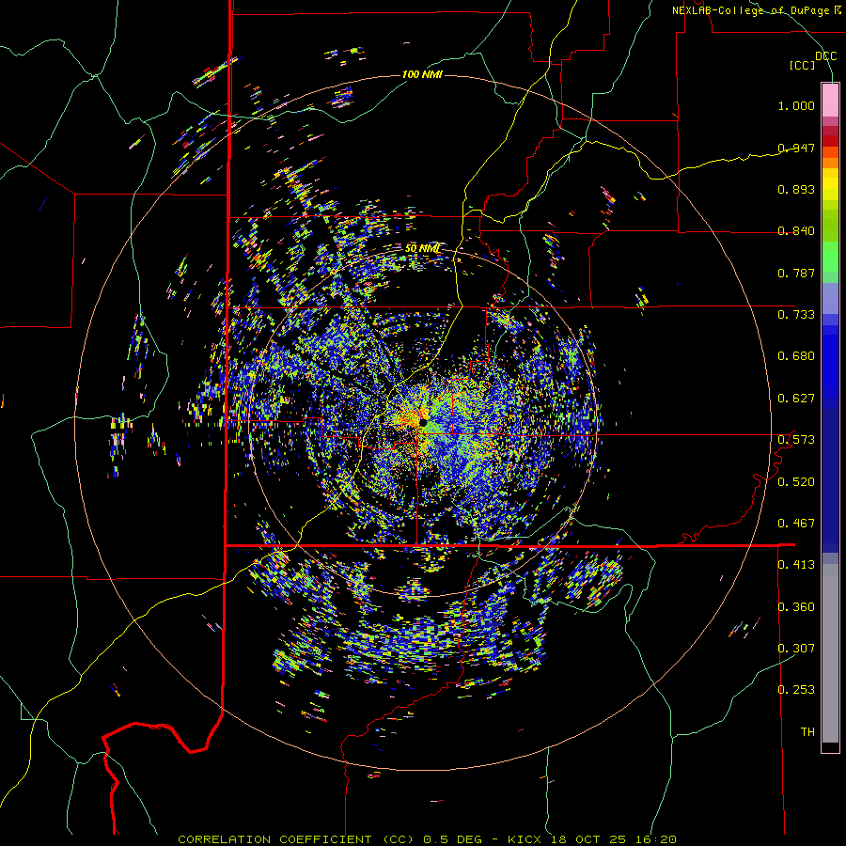Click the NEXLAB-College of DuPage watermark text
Viewport: 846px width, 846px height.
coord(756,10)
